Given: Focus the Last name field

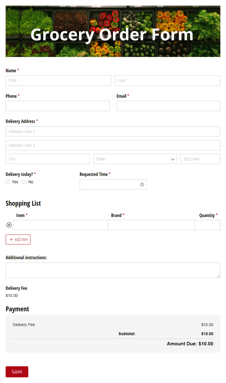Looking at the screenshot, I should (168, 81).
